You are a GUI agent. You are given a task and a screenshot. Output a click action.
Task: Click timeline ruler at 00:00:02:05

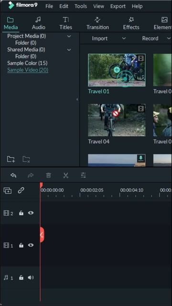coord(92,190)
